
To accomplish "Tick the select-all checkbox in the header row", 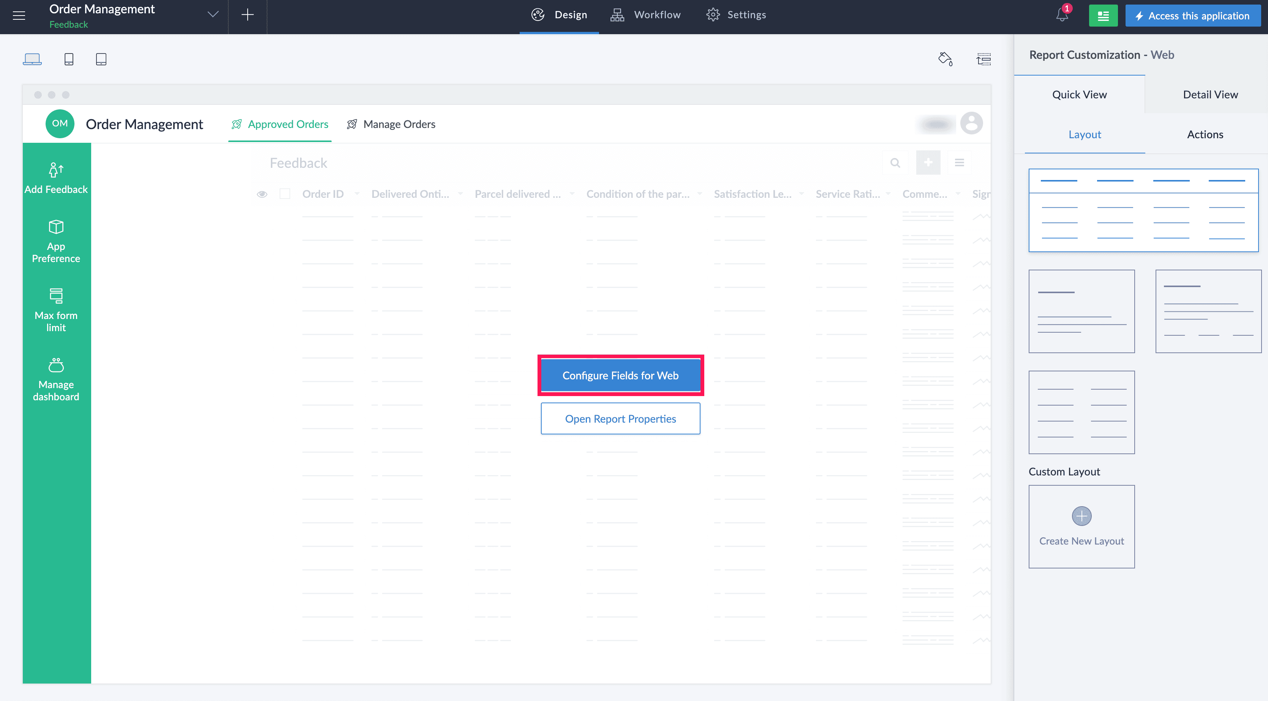I will pyautogui.click(x=285, y=194).
